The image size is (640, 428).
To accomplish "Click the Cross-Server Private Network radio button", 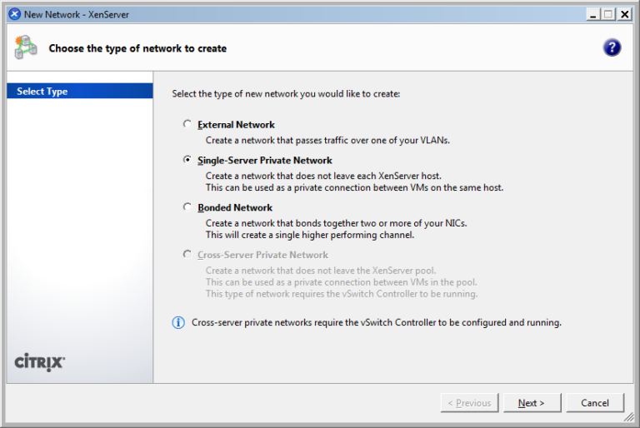I will pyautogui.click(x=187, y=255).
